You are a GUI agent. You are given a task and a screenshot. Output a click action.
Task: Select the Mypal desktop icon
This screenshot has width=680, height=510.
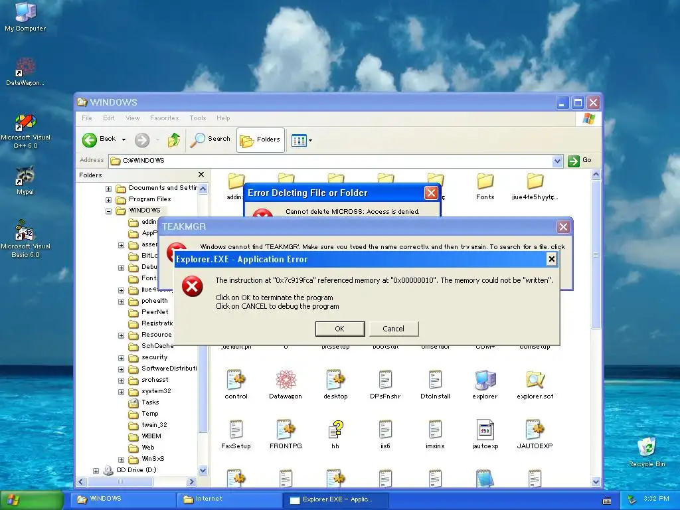pos(25,180)
